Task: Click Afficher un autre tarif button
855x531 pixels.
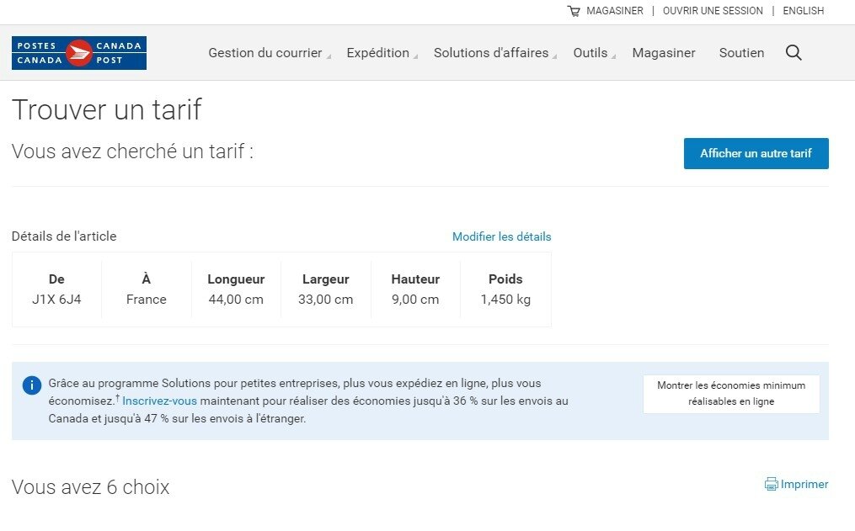Action: (756, 154)
